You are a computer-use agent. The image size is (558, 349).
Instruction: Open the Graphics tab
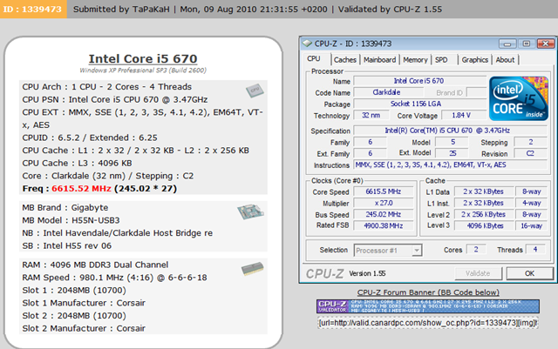(x=474, y=60)
